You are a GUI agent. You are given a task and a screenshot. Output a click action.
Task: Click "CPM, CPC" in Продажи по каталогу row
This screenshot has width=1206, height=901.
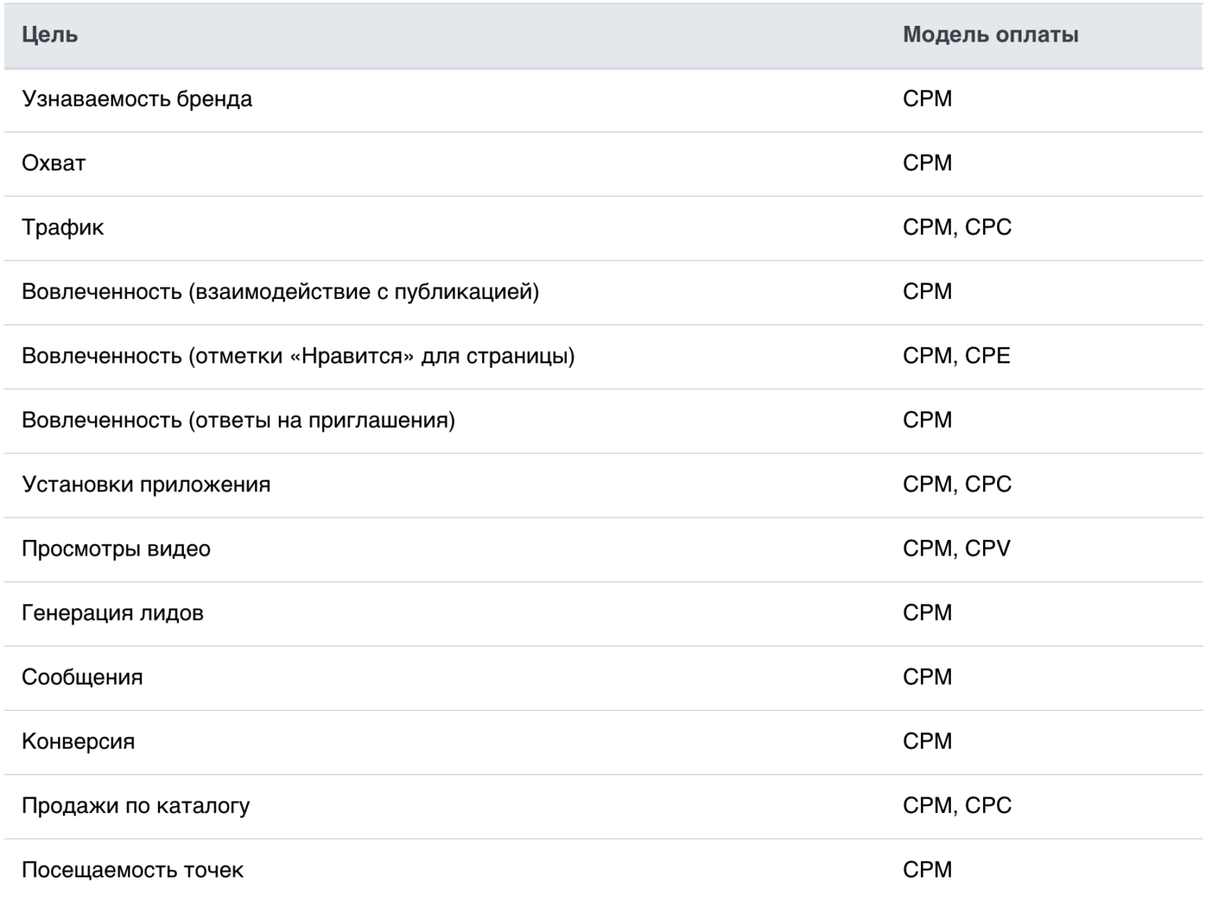956,807
